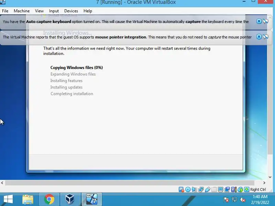
Task: Open the Machine menu
Action: tap(22, 11)
